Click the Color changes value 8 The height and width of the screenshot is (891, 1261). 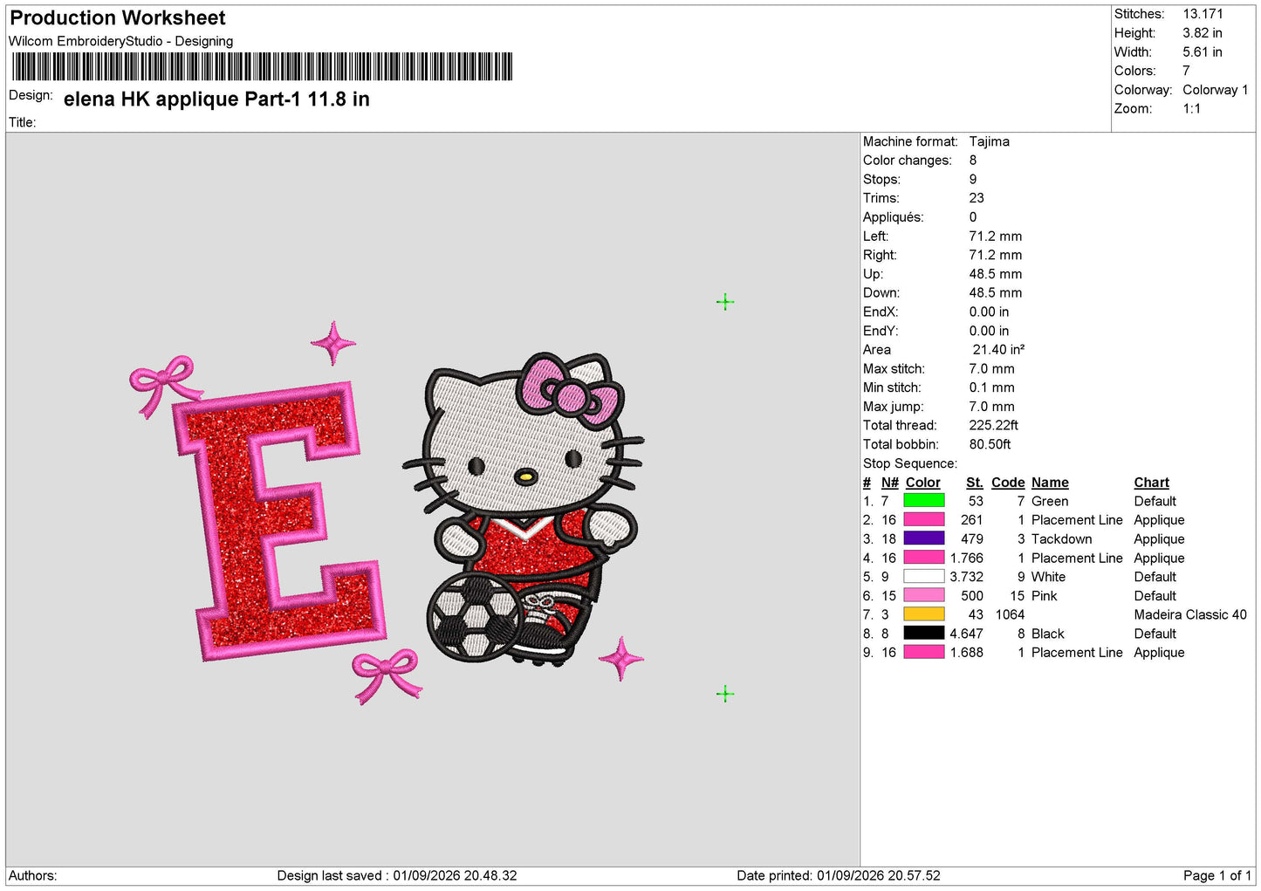coord(973,161)
